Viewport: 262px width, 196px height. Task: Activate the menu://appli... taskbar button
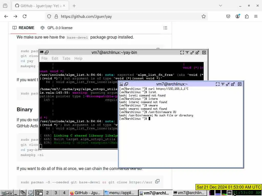121,193
